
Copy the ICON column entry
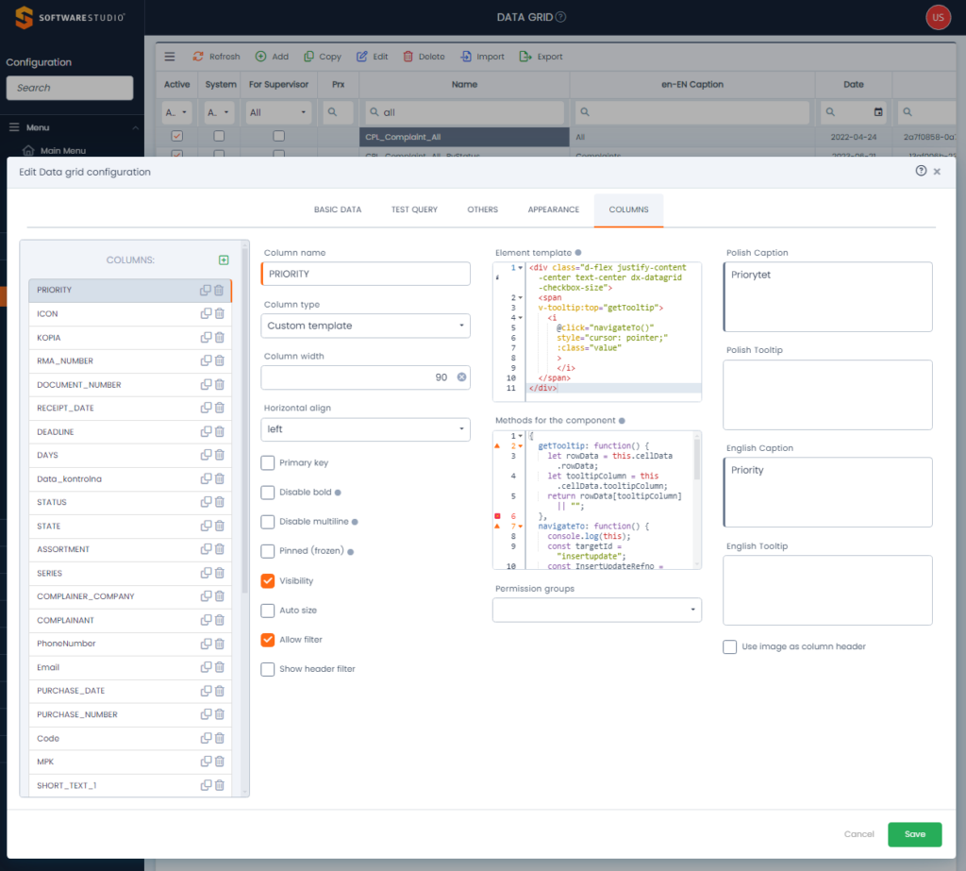click(205, 313)
